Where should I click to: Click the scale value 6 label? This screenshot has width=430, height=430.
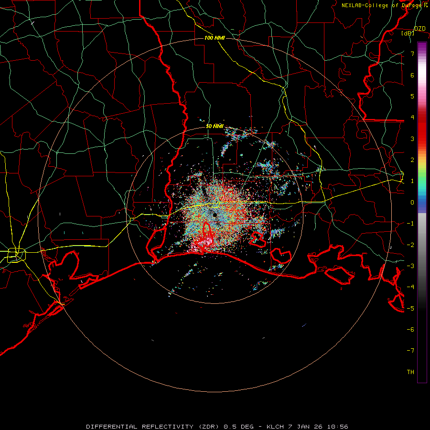[412, 75]
